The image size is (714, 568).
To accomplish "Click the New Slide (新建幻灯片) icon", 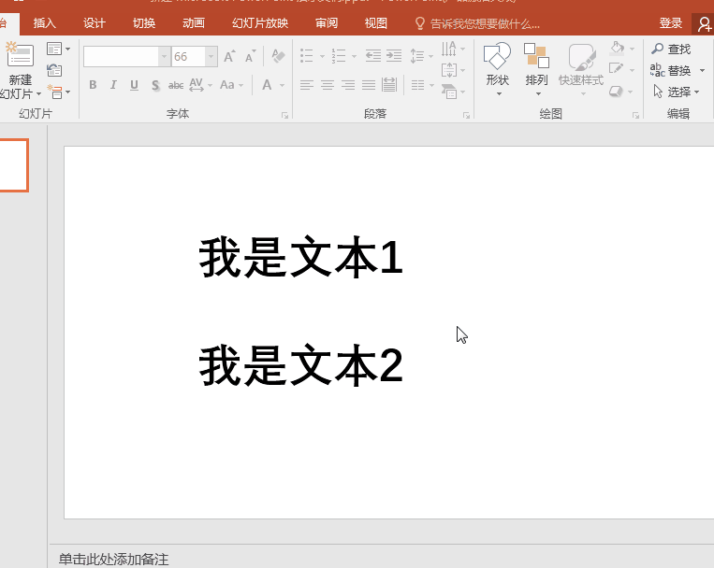I will [20, 56].
